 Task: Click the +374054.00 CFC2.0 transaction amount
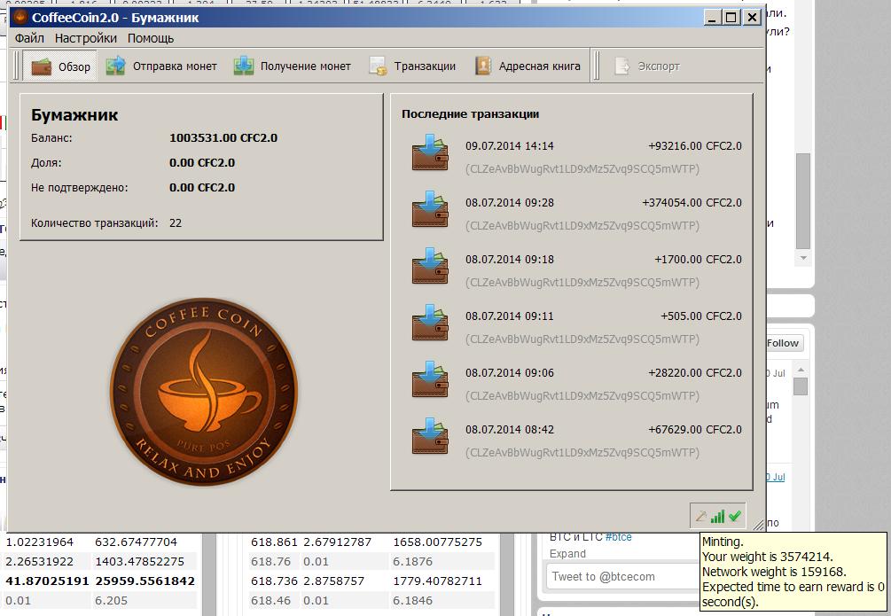pos(692,203)
